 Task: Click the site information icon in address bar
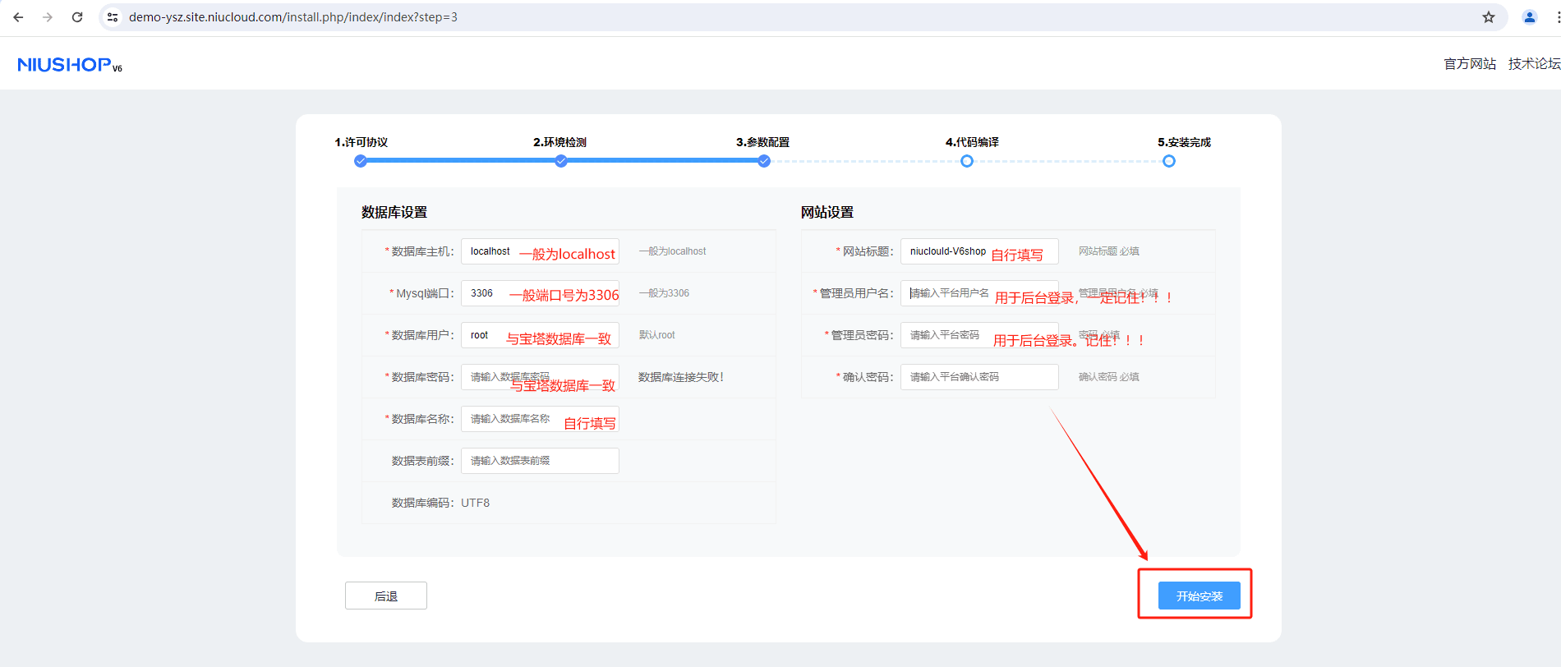pos(113,17)
